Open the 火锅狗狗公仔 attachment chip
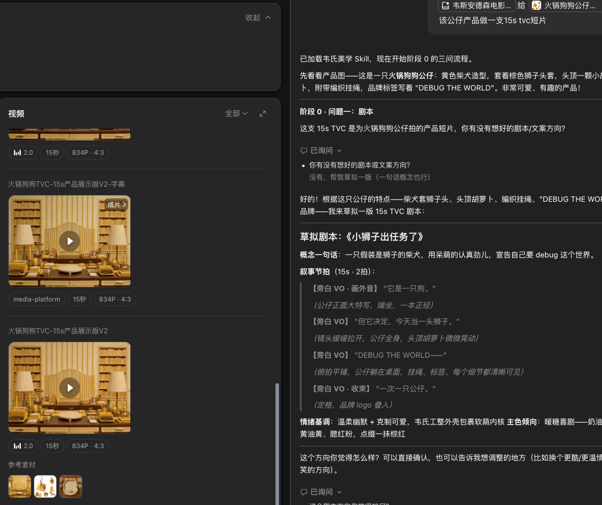The image size is (602, 505). pos(565,5)
